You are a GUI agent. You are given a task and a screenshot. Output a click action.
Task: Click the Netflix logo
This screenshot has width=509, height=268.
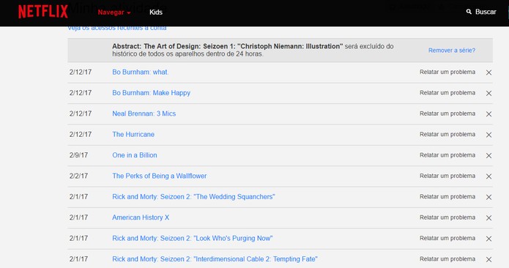43,12
